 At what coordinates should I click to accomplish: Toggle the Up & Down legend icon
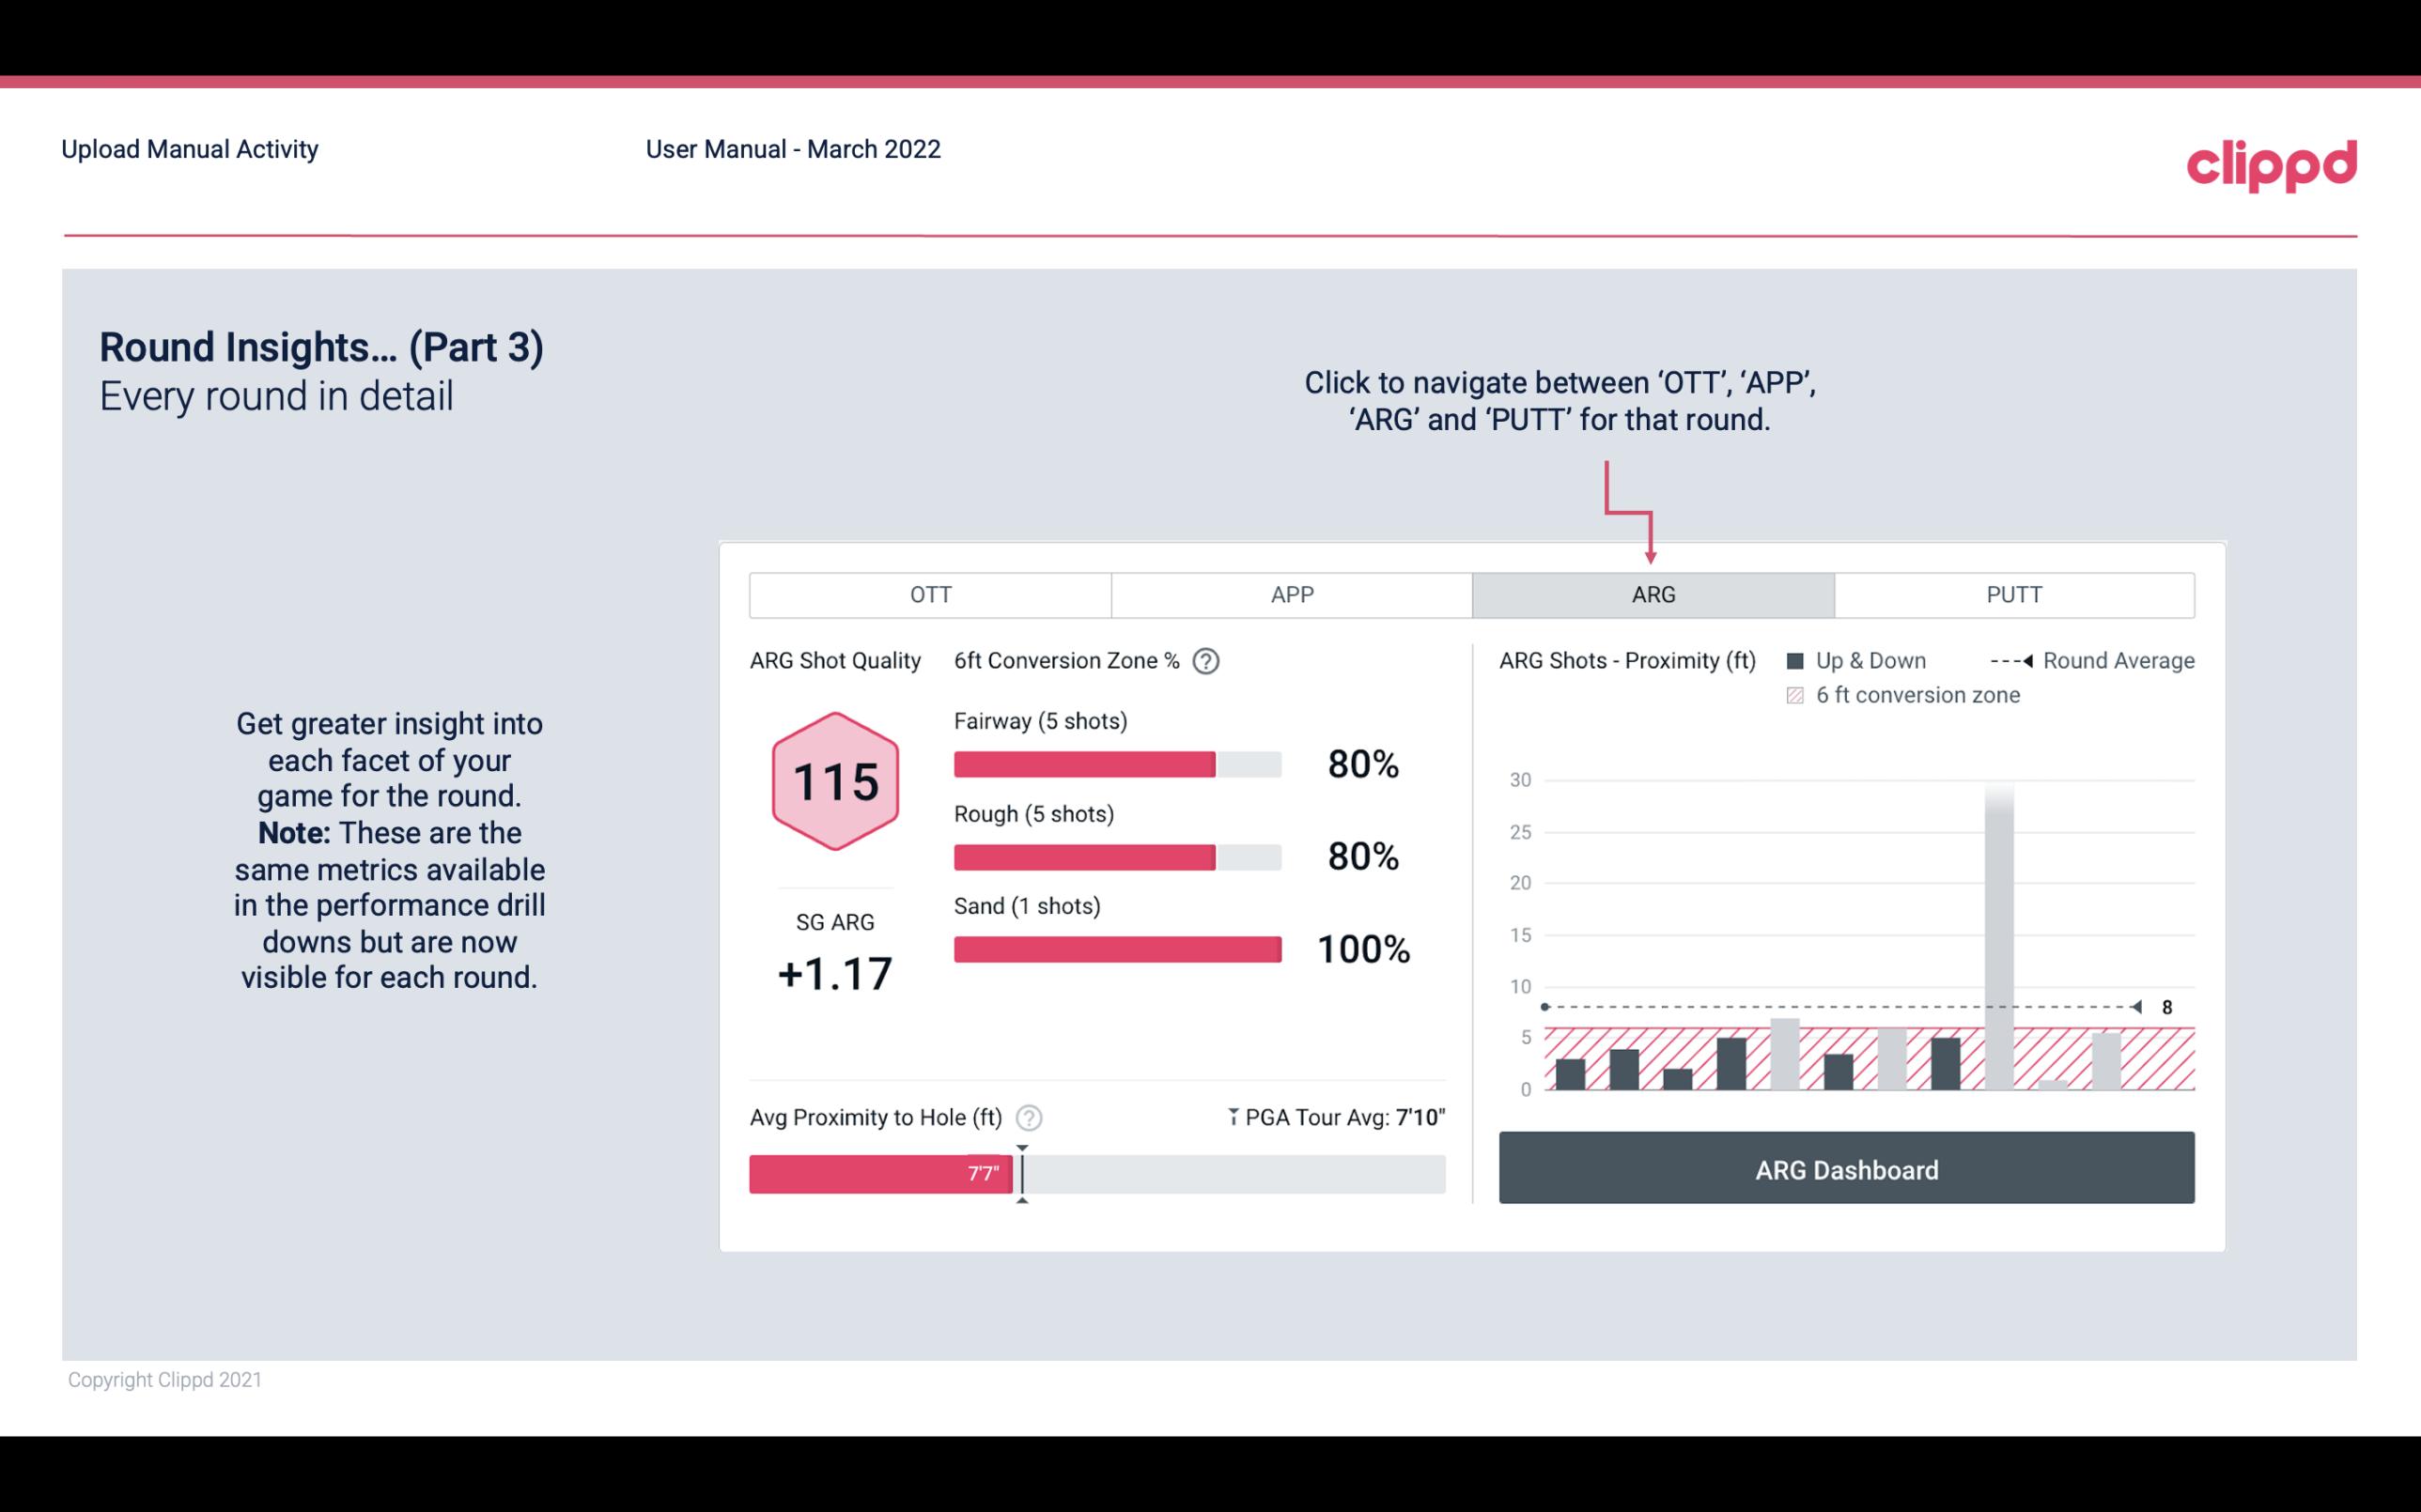pyautogui.click(x=1795, y=662)
